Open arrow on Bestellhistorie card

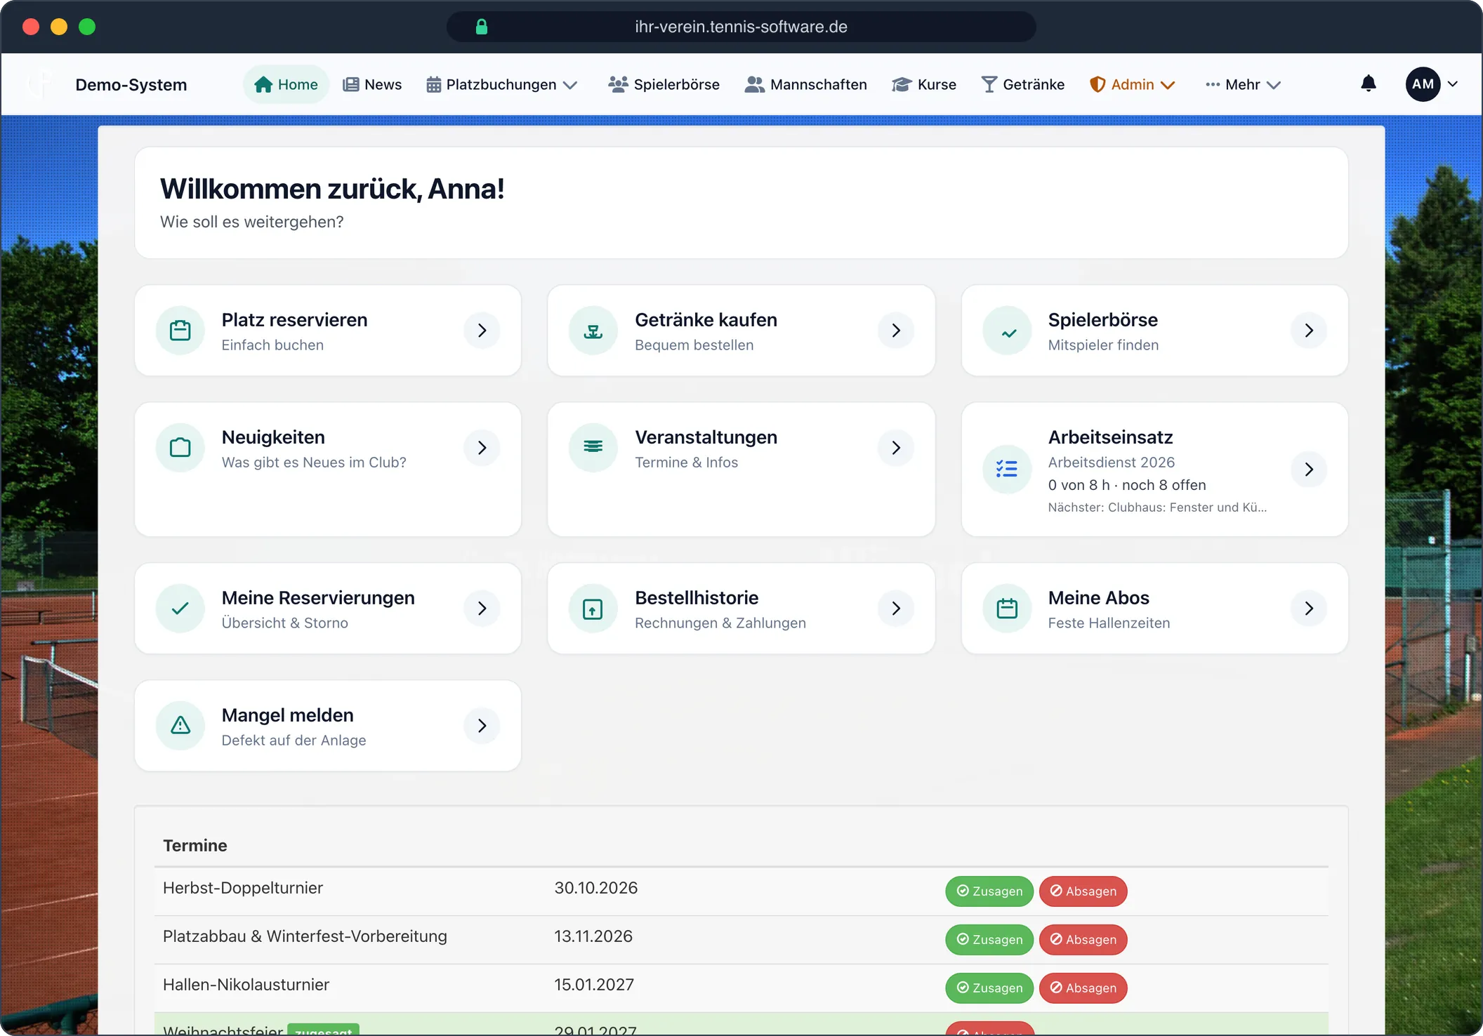(x=896, y=609)
